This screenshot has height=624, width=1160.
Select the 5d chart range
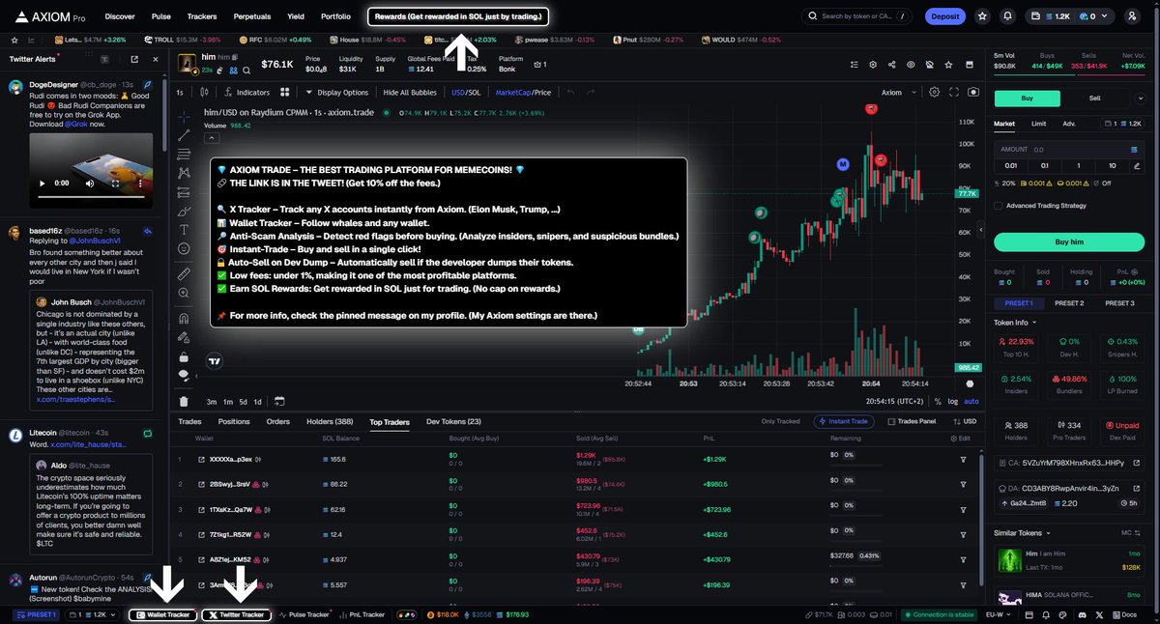tap(243, 401)
